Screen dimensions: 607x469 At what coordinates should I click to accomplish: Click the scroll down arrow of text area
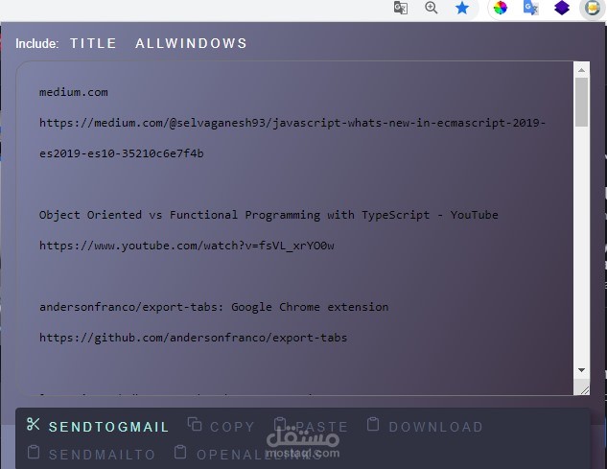(x=581, y=370)
